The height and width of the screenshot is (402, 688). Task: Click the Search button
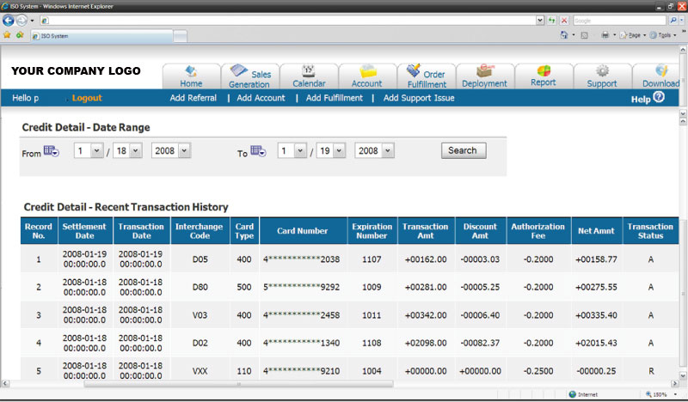click(x=464, y=150)
